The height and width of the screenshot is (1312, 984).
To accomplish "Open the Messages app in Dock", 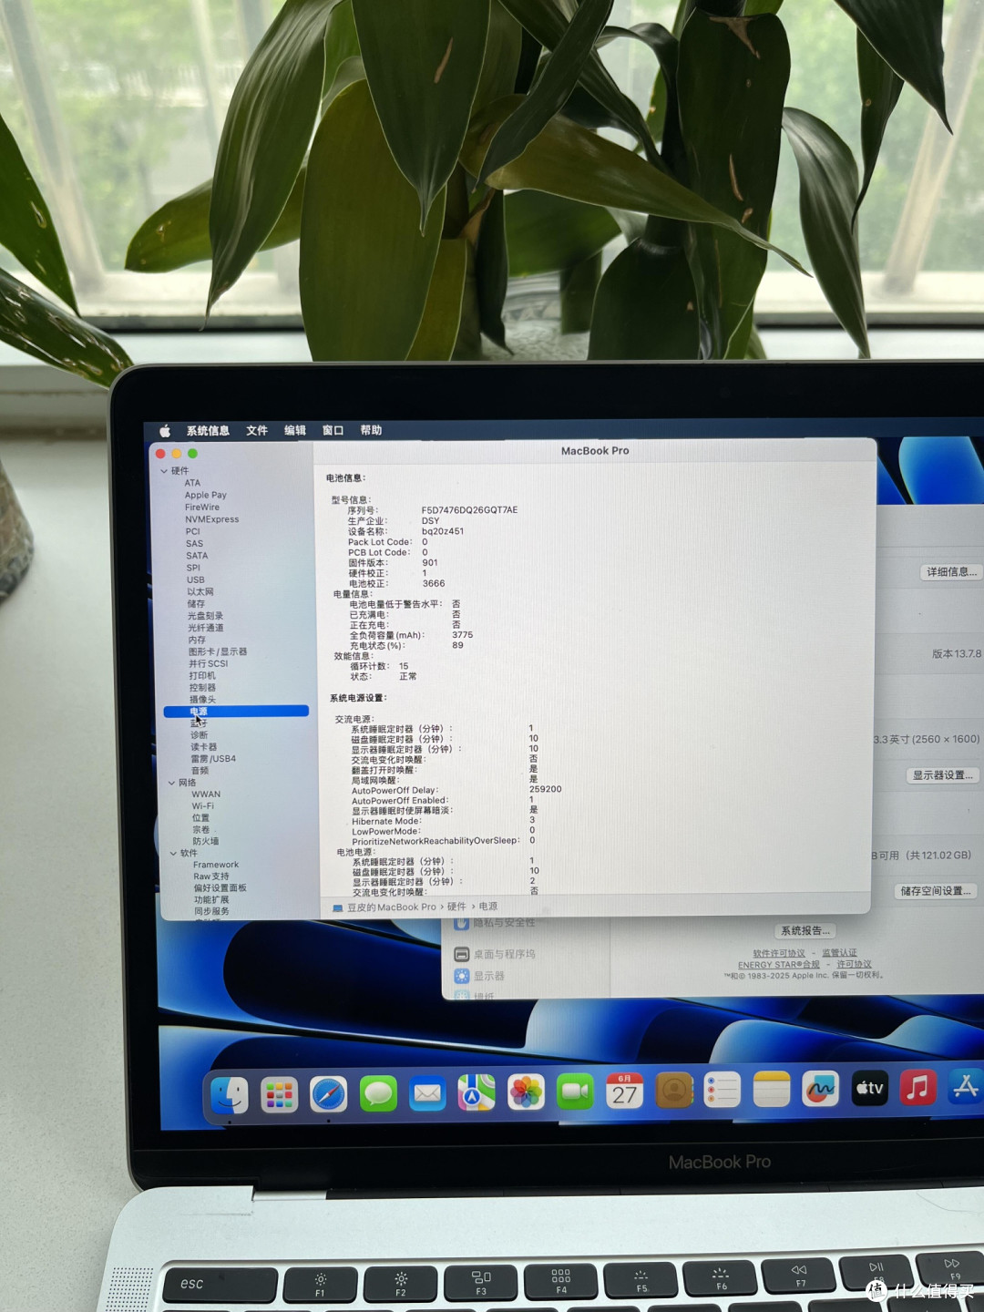I will coord(378,1093).
